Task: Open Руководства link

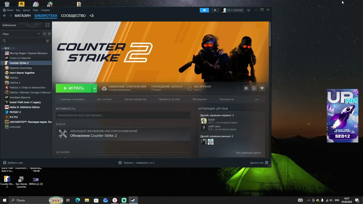Action: 227,99
